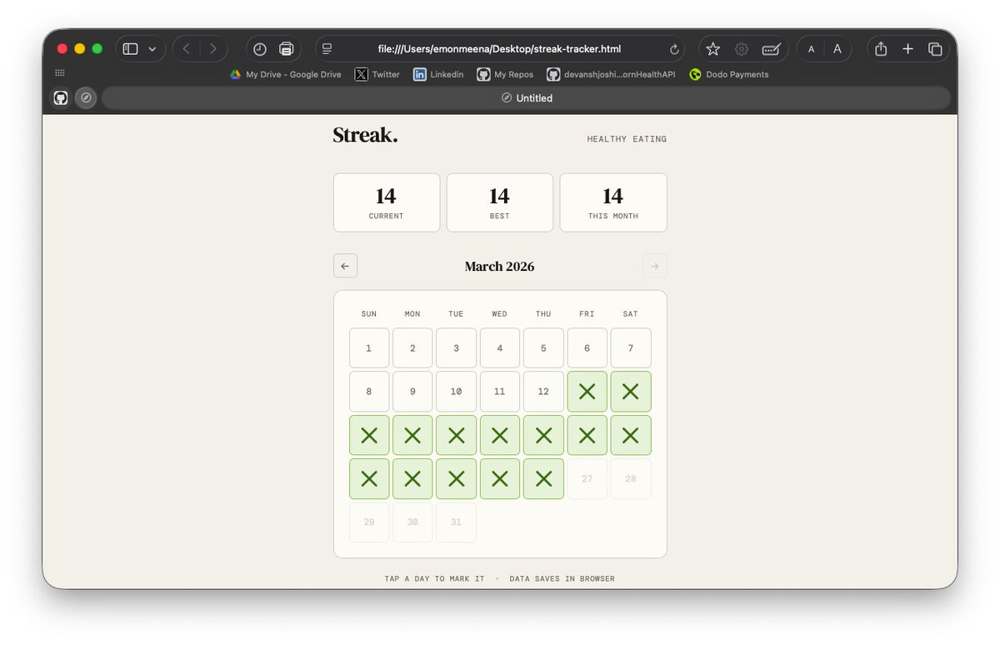Toggle the Safari sidebar button

coord(130,49)
